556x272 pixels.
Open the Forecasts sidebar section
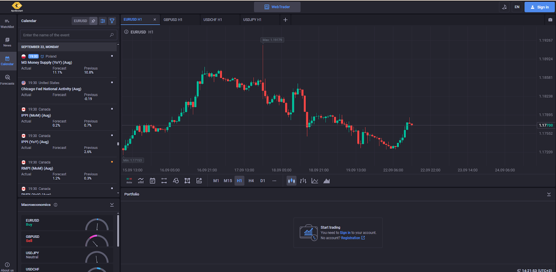click(7, 80)
